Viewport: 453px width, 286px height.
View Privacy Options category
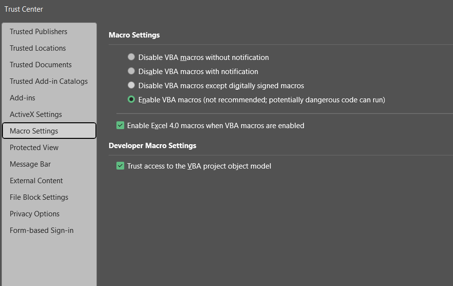pyautogui.click(x=35, y=214)
